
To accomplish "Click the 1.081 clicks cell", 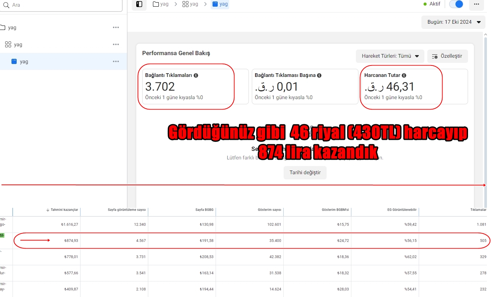I will 482,225.
